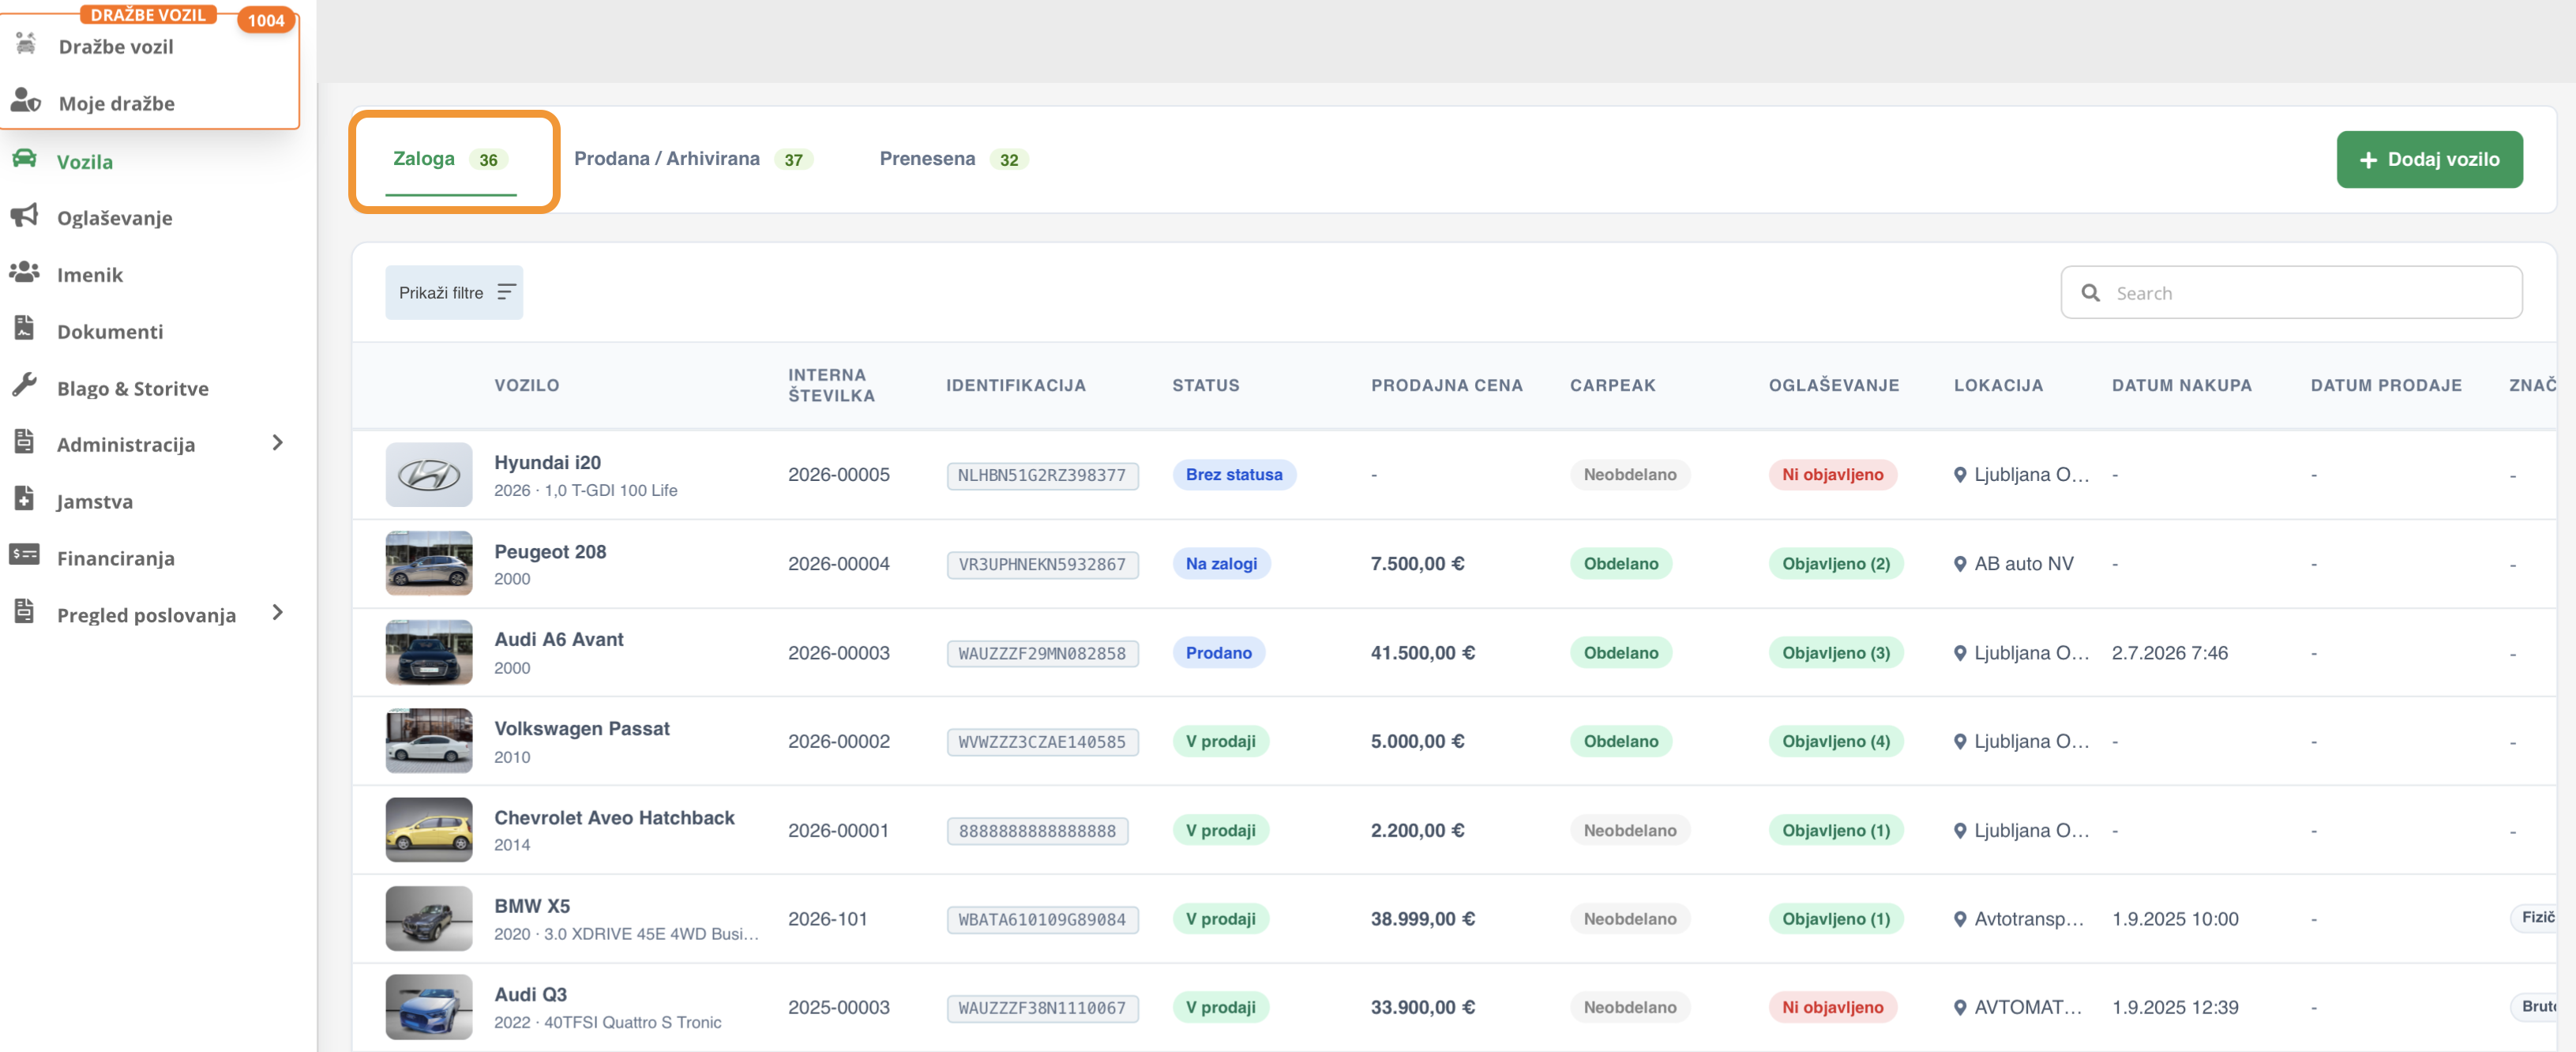Click location pin beside AB auto NV
The image size is (2576, 1052).
point(1960,564)
